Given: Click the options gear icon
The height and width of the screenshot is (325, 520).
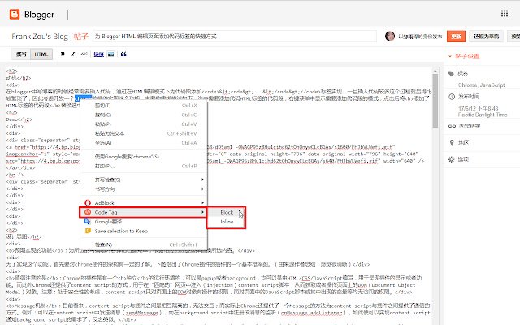Looking at the screenshot, I should (452, 159).
